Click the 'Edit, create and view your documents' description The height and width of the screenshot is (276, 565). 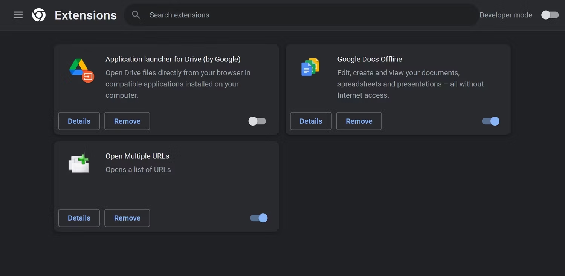click(x=411, y=84)
